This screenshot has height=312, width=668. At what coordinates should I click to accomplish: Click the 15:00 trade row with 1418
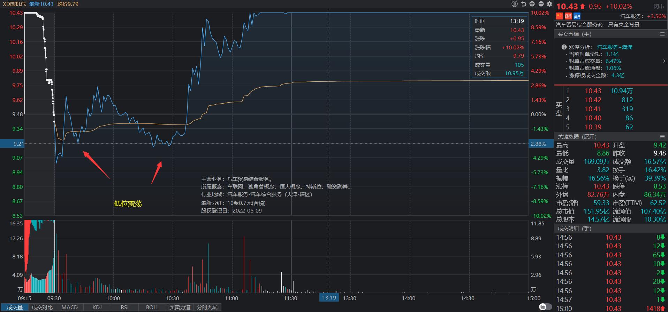coord(611,309)
